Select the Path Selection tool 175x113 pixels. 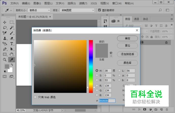pos(12,49)
